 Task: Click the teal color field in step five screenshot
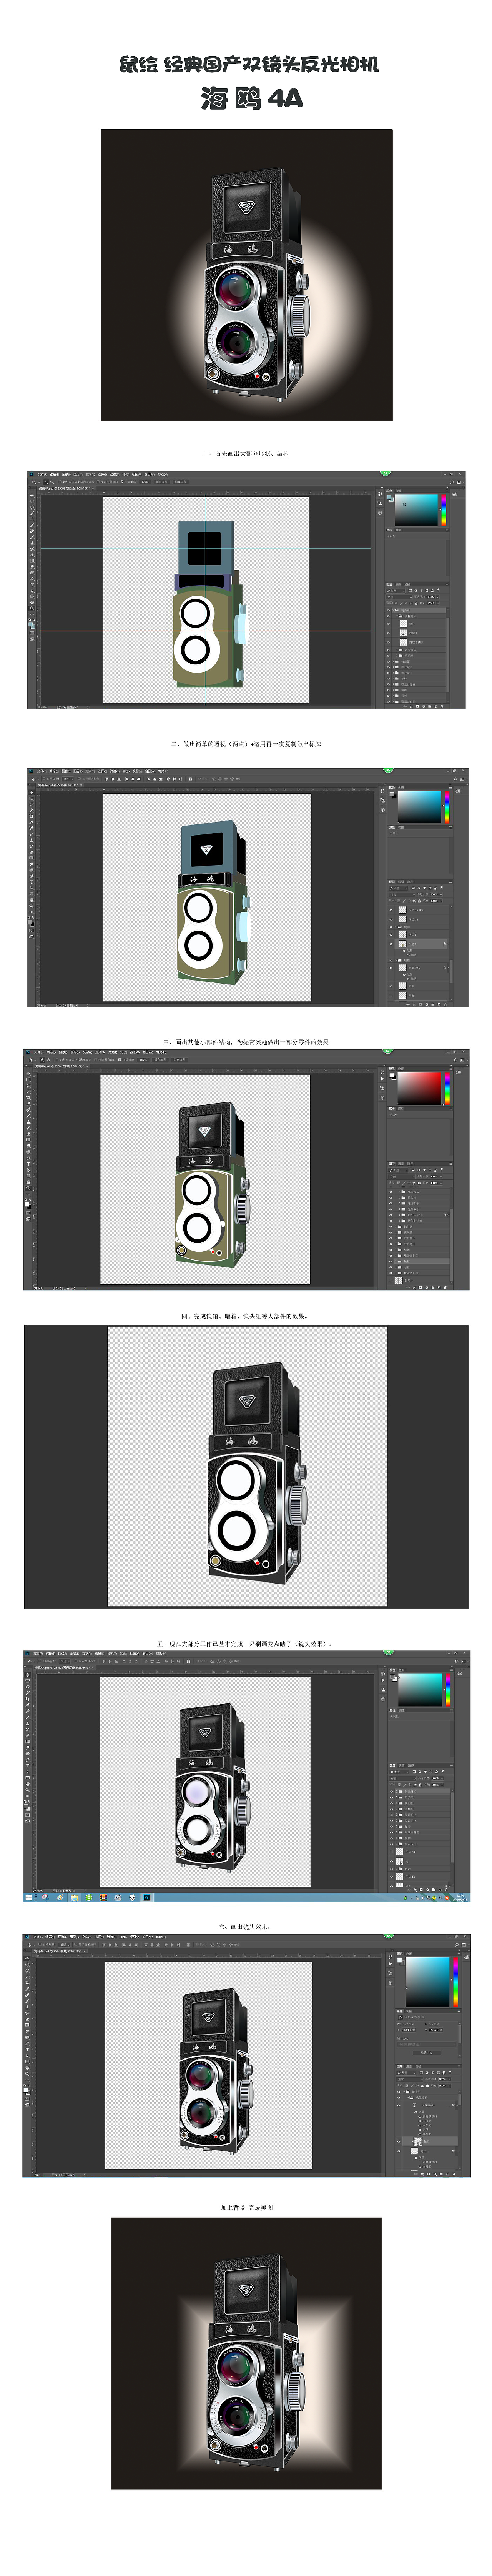pos(420,1690)
